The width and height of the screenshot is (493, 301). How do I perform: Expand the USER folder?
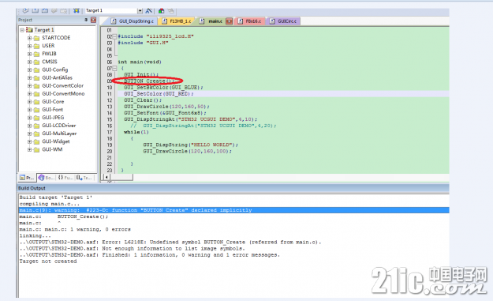29,46
